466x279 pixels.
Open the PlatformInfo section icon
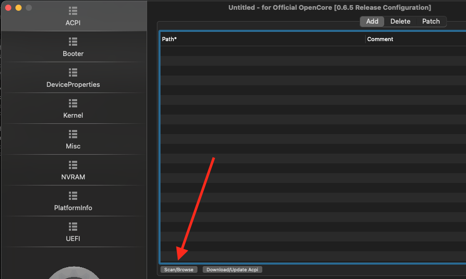(73, 196)
